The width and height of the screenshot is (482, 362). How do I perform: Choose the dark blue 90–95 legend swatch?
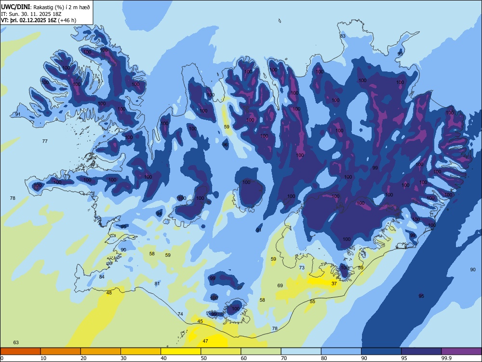pos(381,351)
